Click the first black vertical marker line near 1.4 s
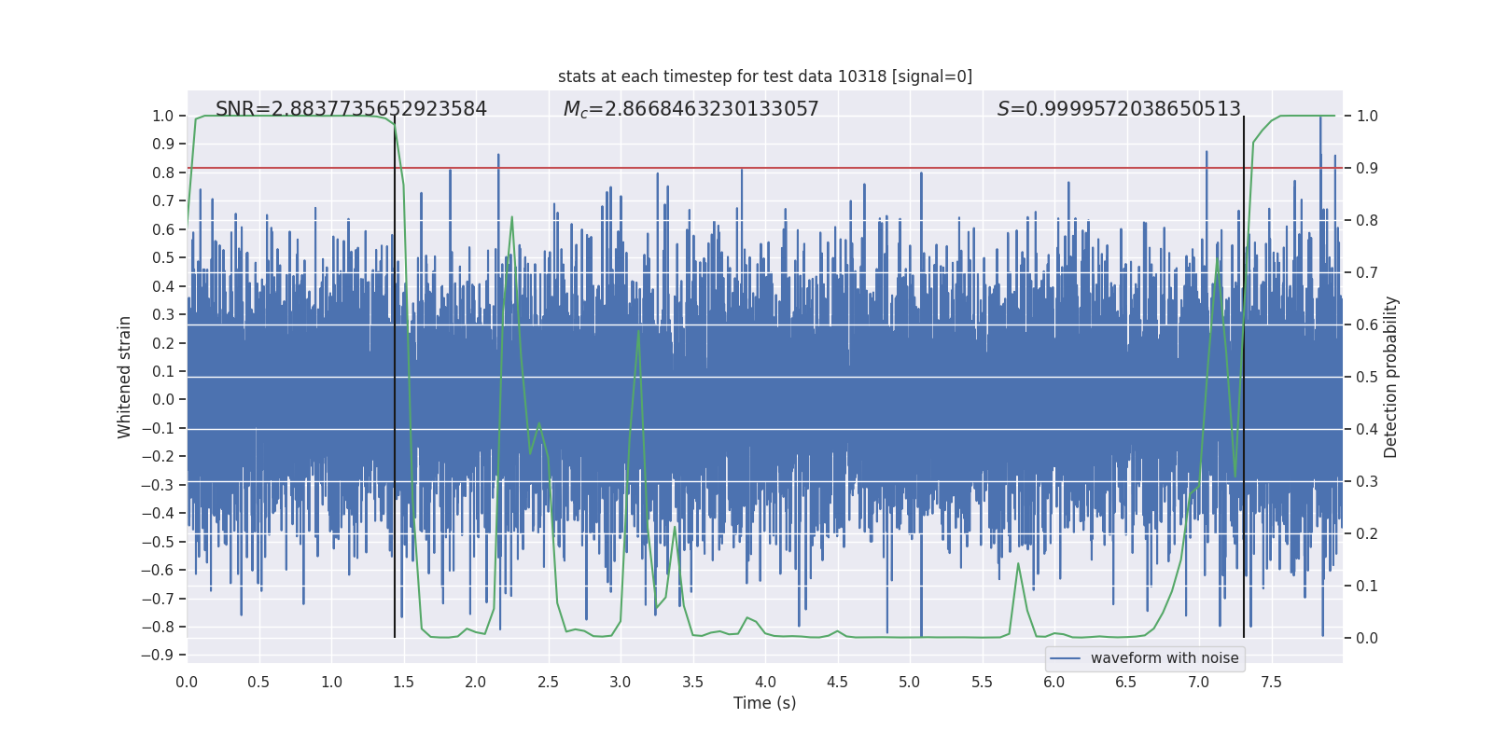Screen dimensions: 1493x746 click(x=395, y=377)
